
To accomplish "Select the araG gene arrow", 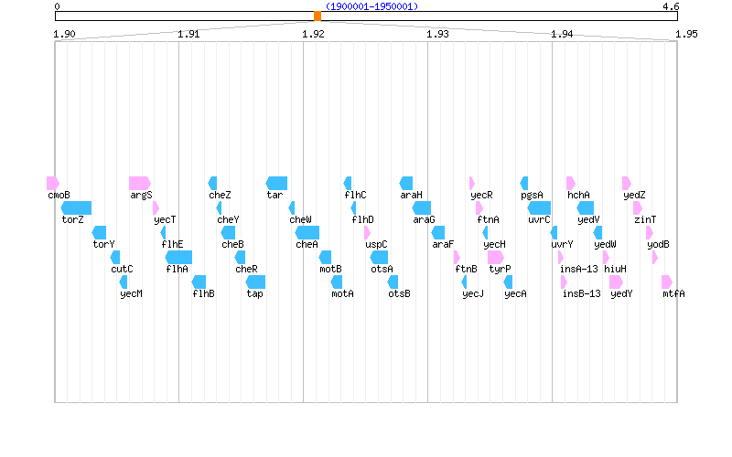I will point(422,207).
